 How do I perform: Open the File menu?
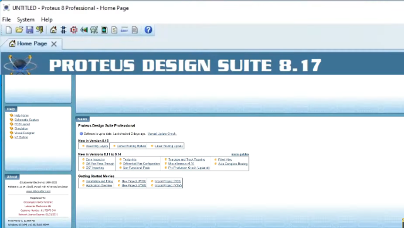6,20
